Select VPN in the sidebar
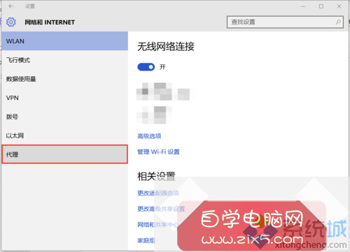This screenshot has height=252, width=350. pos(65,98)
